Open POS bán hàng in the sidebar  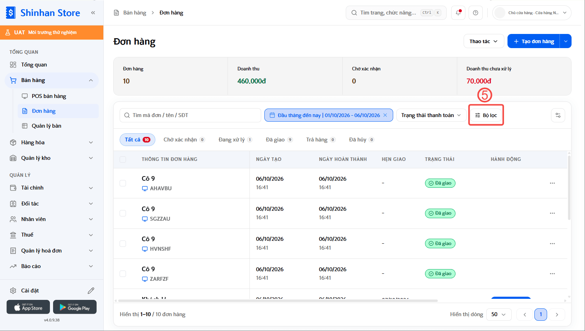58,96
